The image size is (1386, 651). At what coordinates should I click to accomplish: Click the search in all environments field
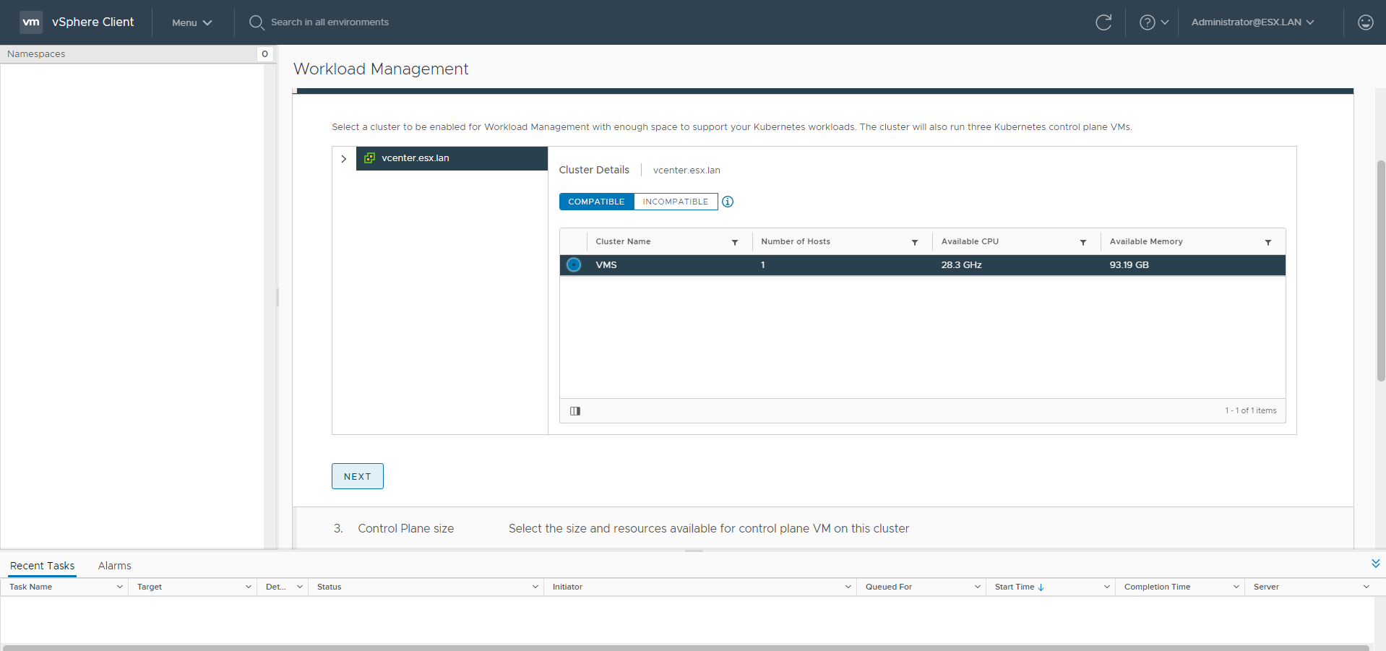[x=330, y=22]
